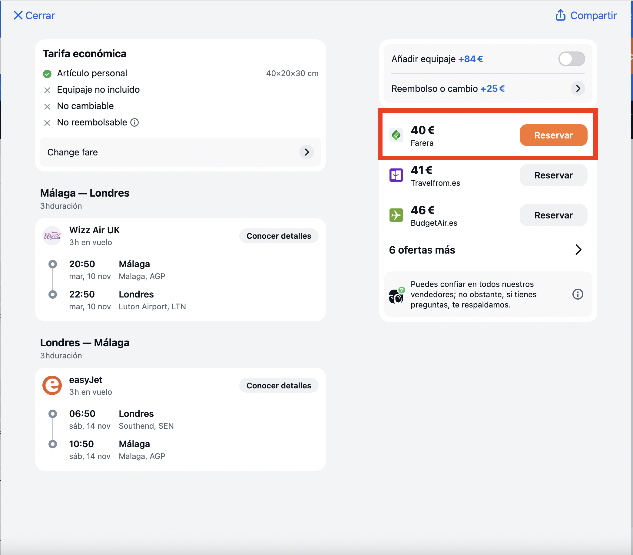Book the 40 € Farera offer
The height and width of the screenshot is (555, 633).
553,135
